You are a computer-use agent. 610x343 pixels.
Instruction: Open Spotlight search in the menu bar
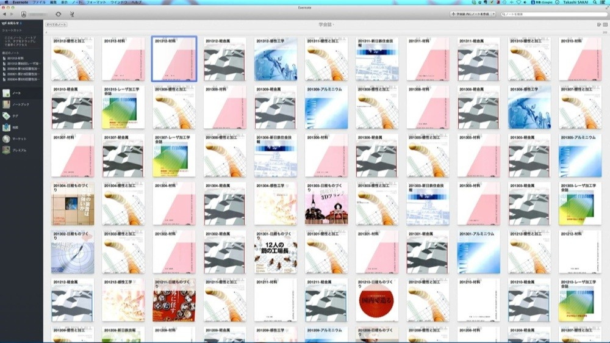click(x=595, y=2)
